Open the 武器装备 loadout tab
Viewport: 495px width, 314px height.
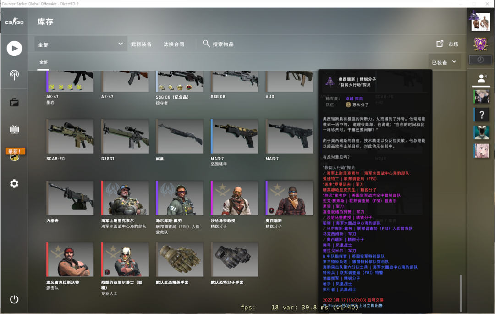coord(141,44)
